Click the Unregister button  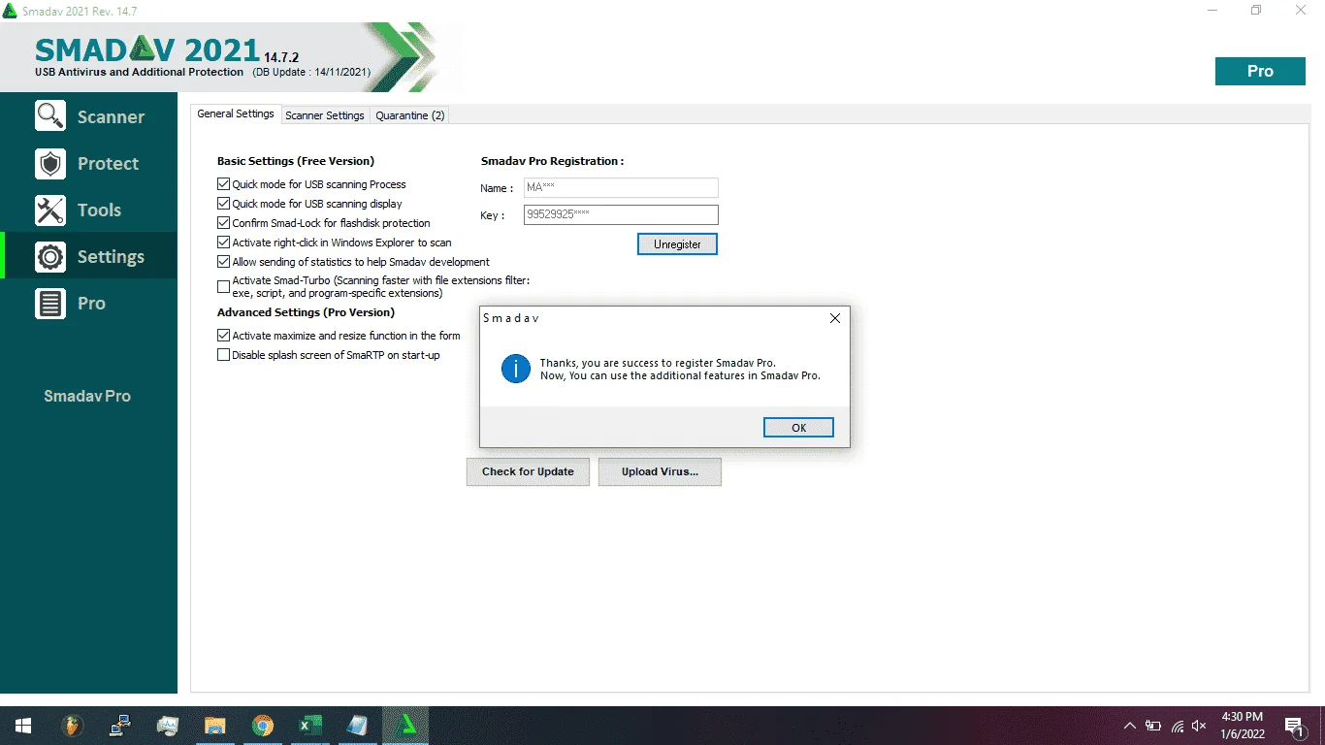pyautogui.click(x=677, y=244)
